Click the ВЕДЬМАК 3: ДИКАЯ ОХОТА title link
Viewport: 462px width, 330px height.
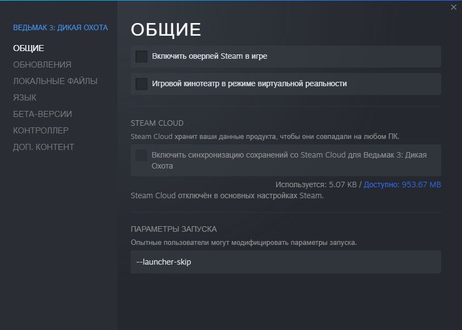coord(60,27)
